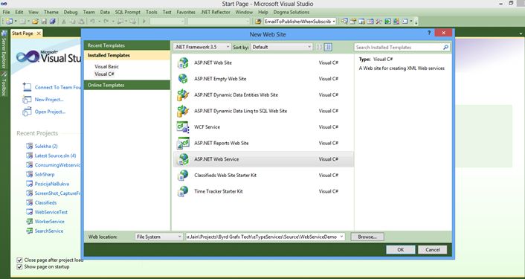Image resolution: width=525 pixels, height=279 pixels.
Task: Select the Time Tracker Starter Kit template
Action: point(263,191)
